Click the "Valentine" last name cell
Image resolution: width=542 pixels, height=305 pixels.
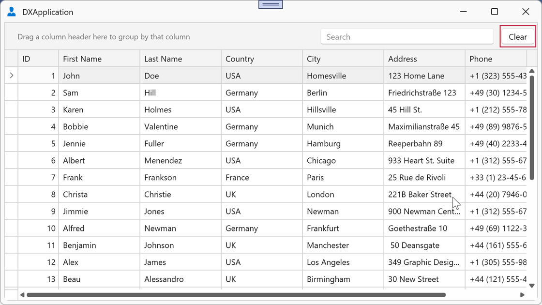(181, 126)
